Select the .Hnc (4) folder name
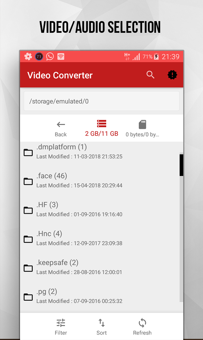 pyautogui.click(x=49, y=234)
